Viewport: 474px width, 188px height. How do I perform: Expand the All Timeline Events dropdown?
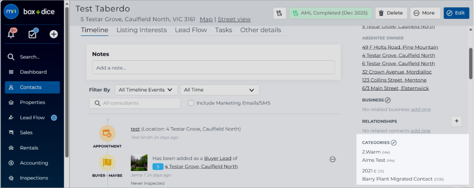coord(146,90)
